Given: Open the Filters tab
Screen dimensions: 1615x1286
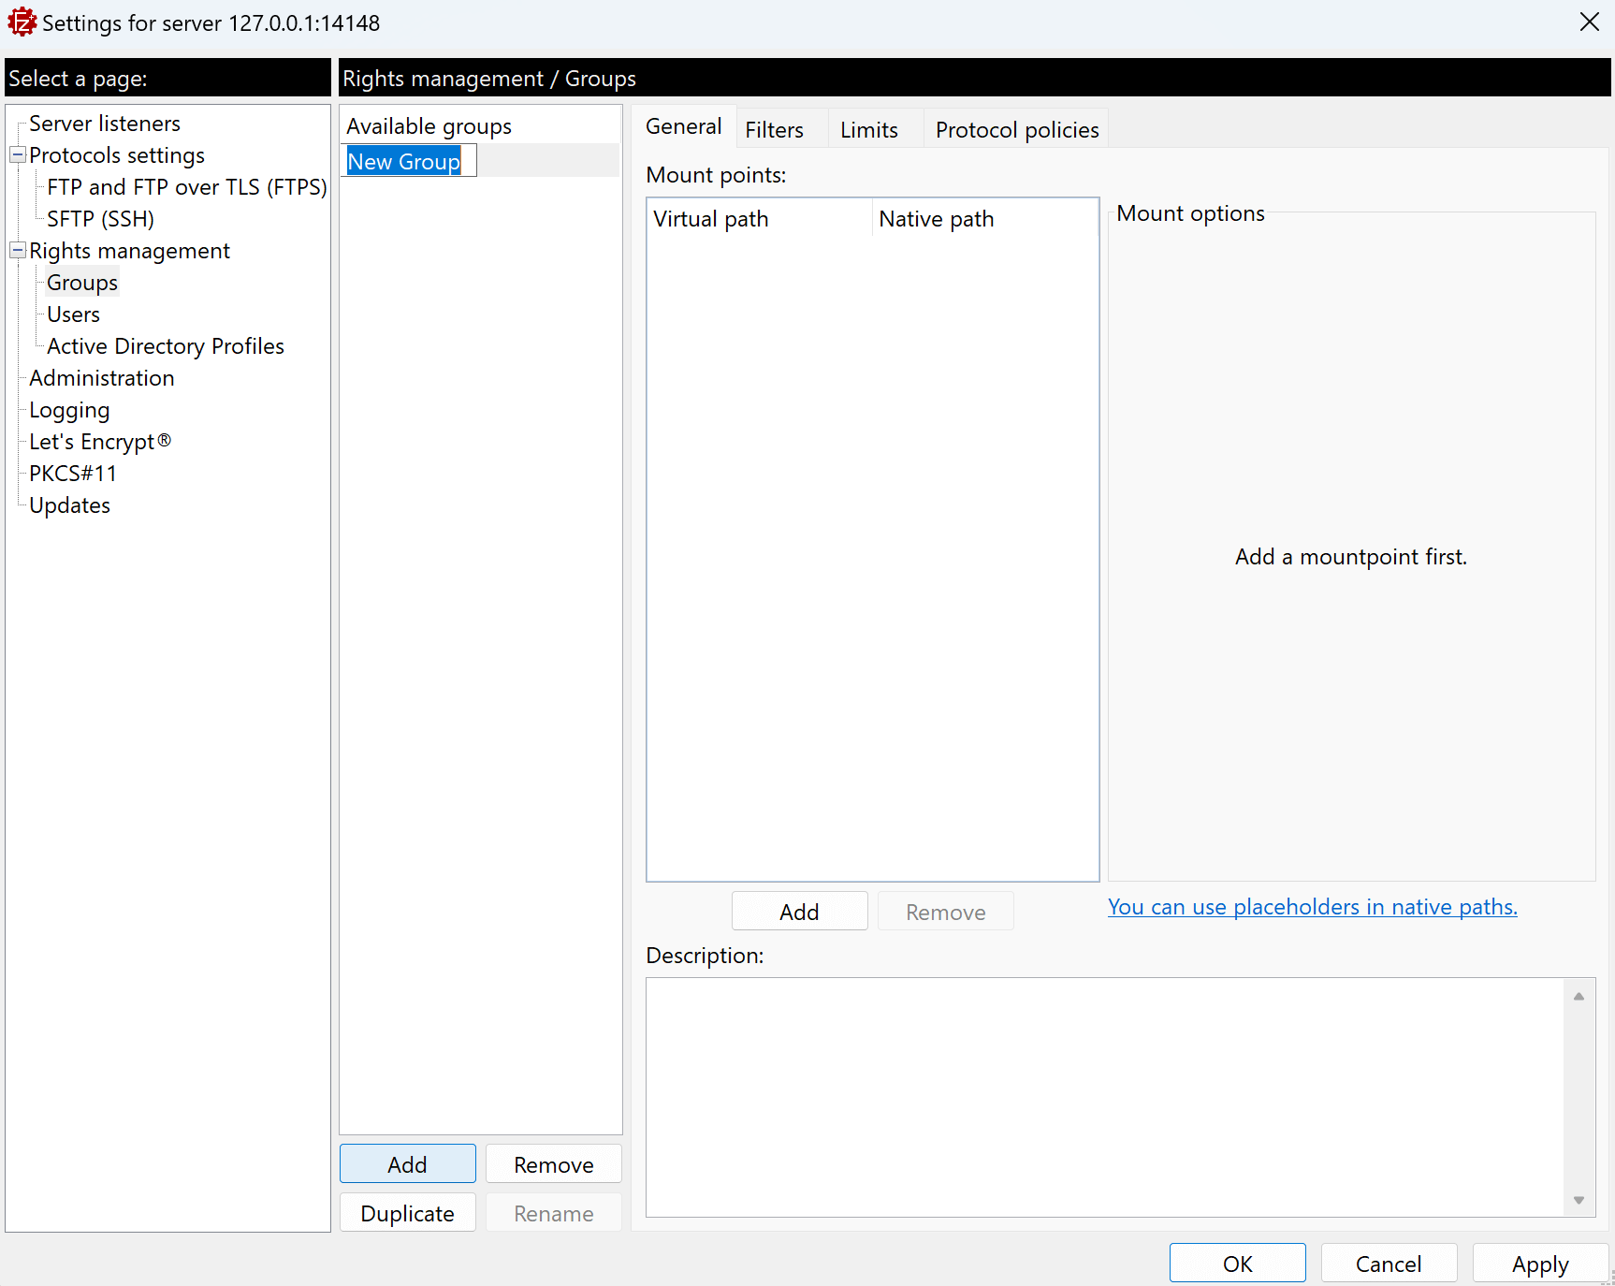Looking at the screenshot, I should [774, 130].
